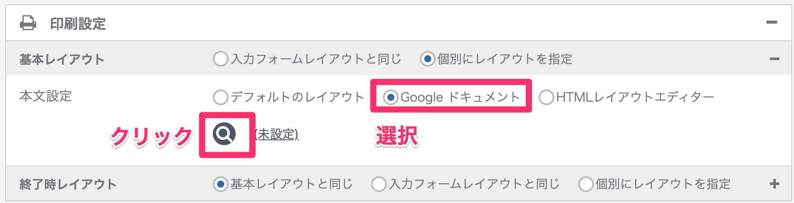Choose the HTMLレイアウトエディター option

[546, 97]
